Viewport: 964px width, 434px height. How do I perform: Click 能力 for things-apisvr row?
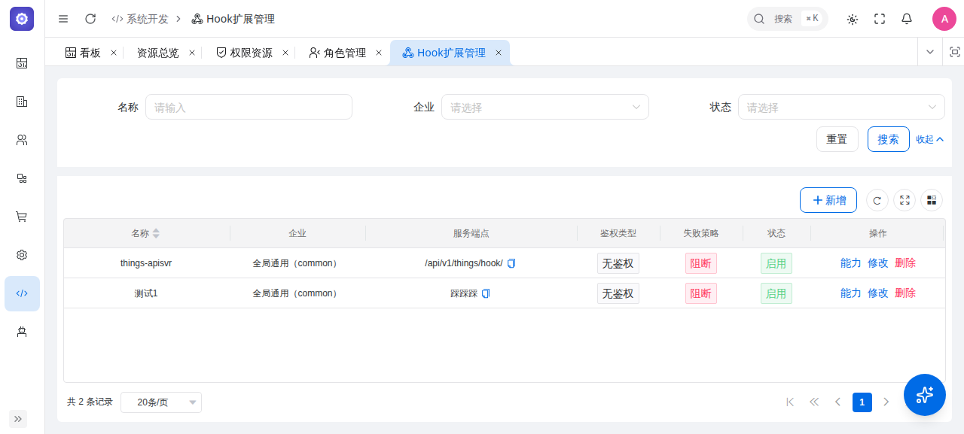pyautogui.click(x=851, y=263)
